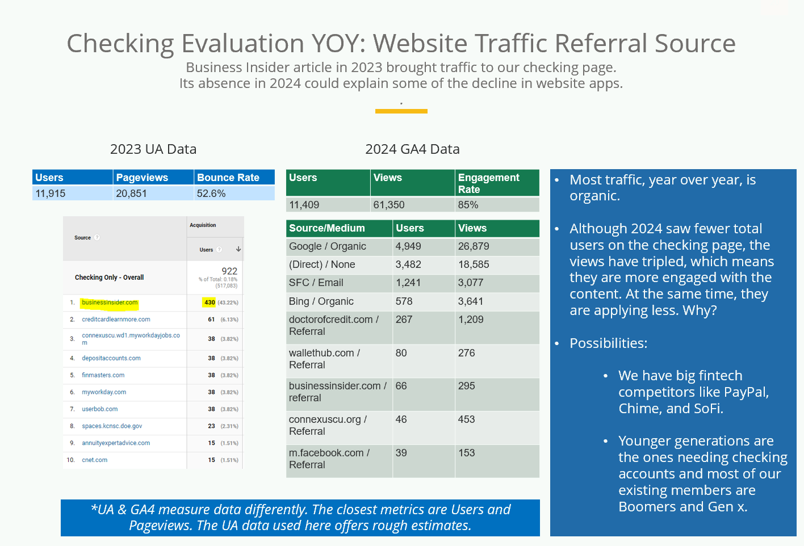Click the cnet.com source link
Viewport: 804px width, 546px height.
[94, 460]
